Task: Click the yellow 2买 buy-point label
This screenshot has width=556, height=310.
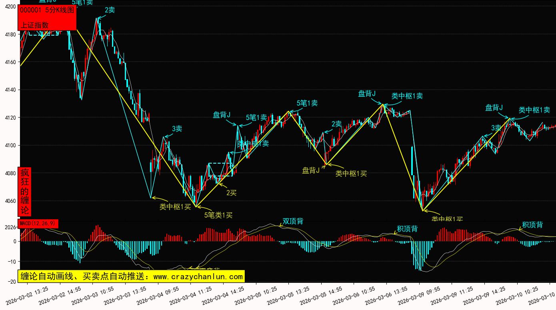Action: [231, 193]
